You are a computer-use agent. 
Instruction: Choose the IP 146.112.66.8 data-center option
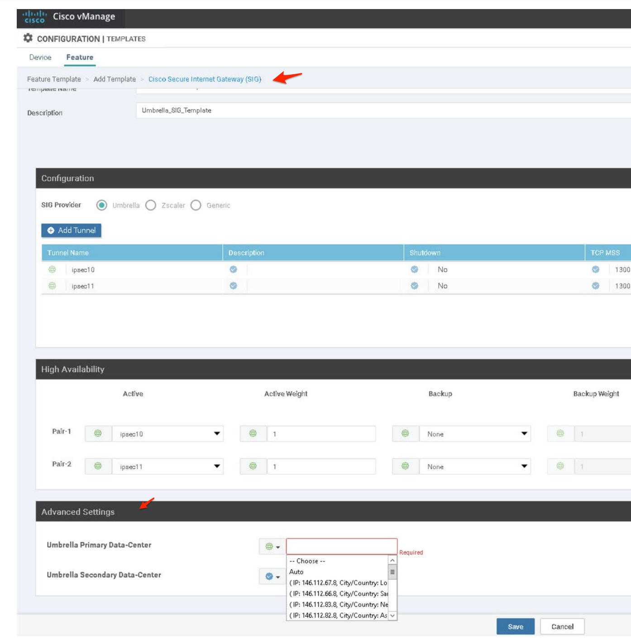click(337, 594)
